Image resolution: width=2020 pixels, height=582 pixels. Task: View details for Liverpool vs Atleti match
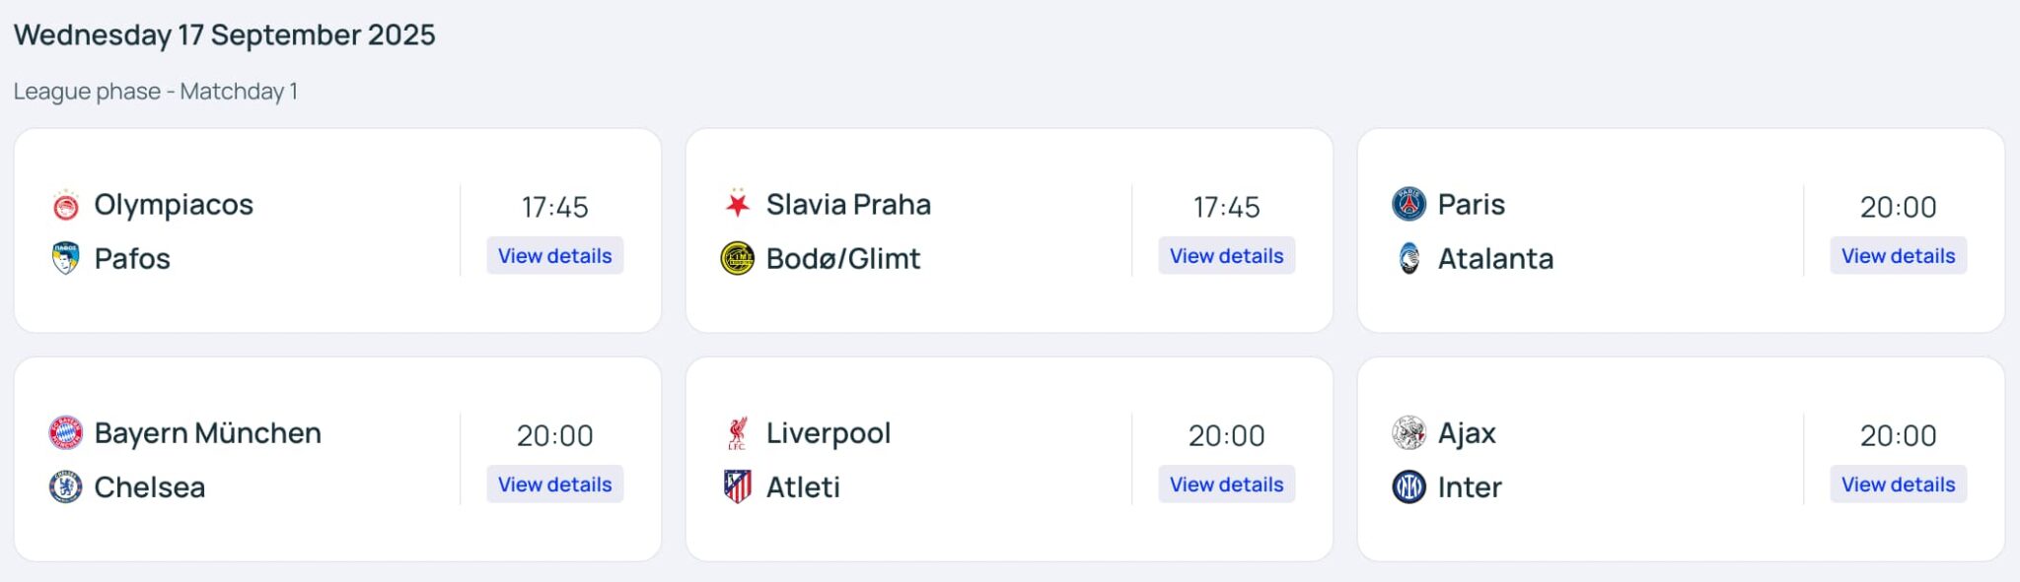coord(1226,485)
